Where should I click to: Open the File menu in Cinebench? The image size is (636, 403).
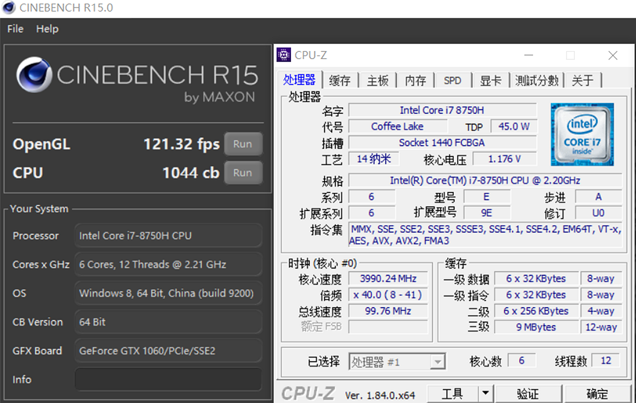click(15, 29)
